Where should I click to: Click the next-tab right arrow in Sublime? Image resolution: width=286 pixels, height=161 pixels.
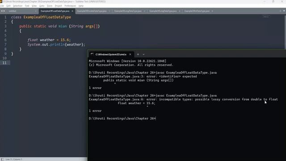point(4,11)
